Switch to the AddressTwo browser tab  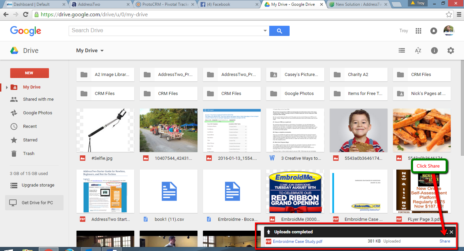pyautogui.click(x=100, y=4)
